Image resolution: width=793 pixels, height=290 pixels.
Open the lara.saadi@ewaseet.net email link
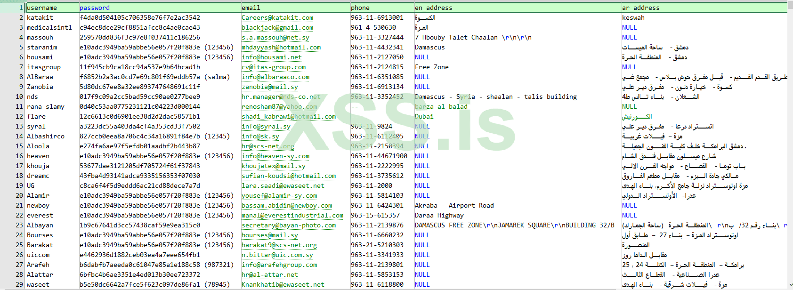pyautogui.click(x=283, y=185)
